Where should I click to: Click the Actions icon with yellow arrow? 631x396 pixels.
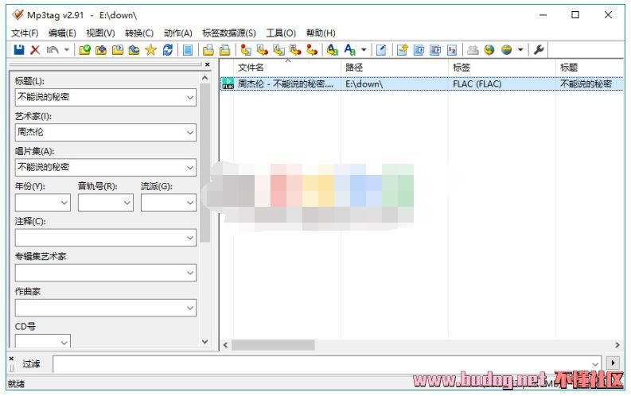333,50
